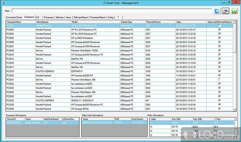Select processor row 'Intel(R) Xeon(R)'
This screenshot has width=241, height=142.
coord(42,123)
